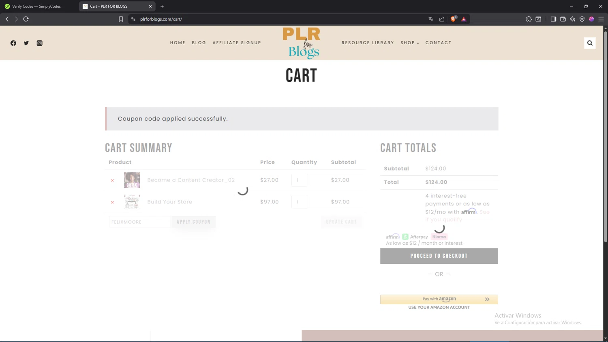
Task: Open the Brave Wallet icon
Action: (x=563, y=19)
